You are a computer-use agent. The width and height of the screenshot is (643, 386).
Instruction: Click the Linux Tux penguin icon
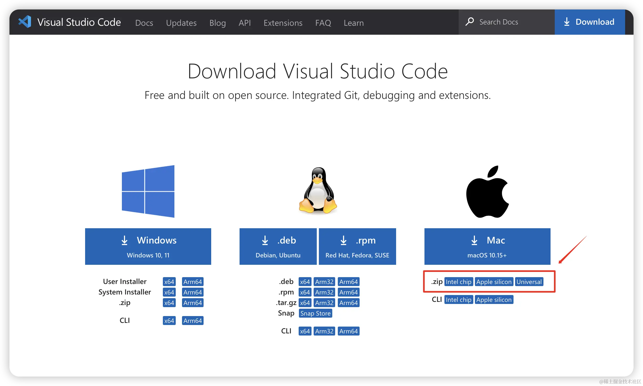pos(318,190)
